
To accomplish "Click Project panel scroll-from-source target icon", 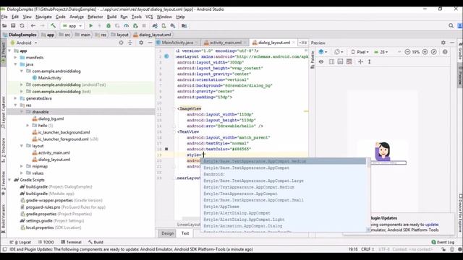I will (121, 43).
